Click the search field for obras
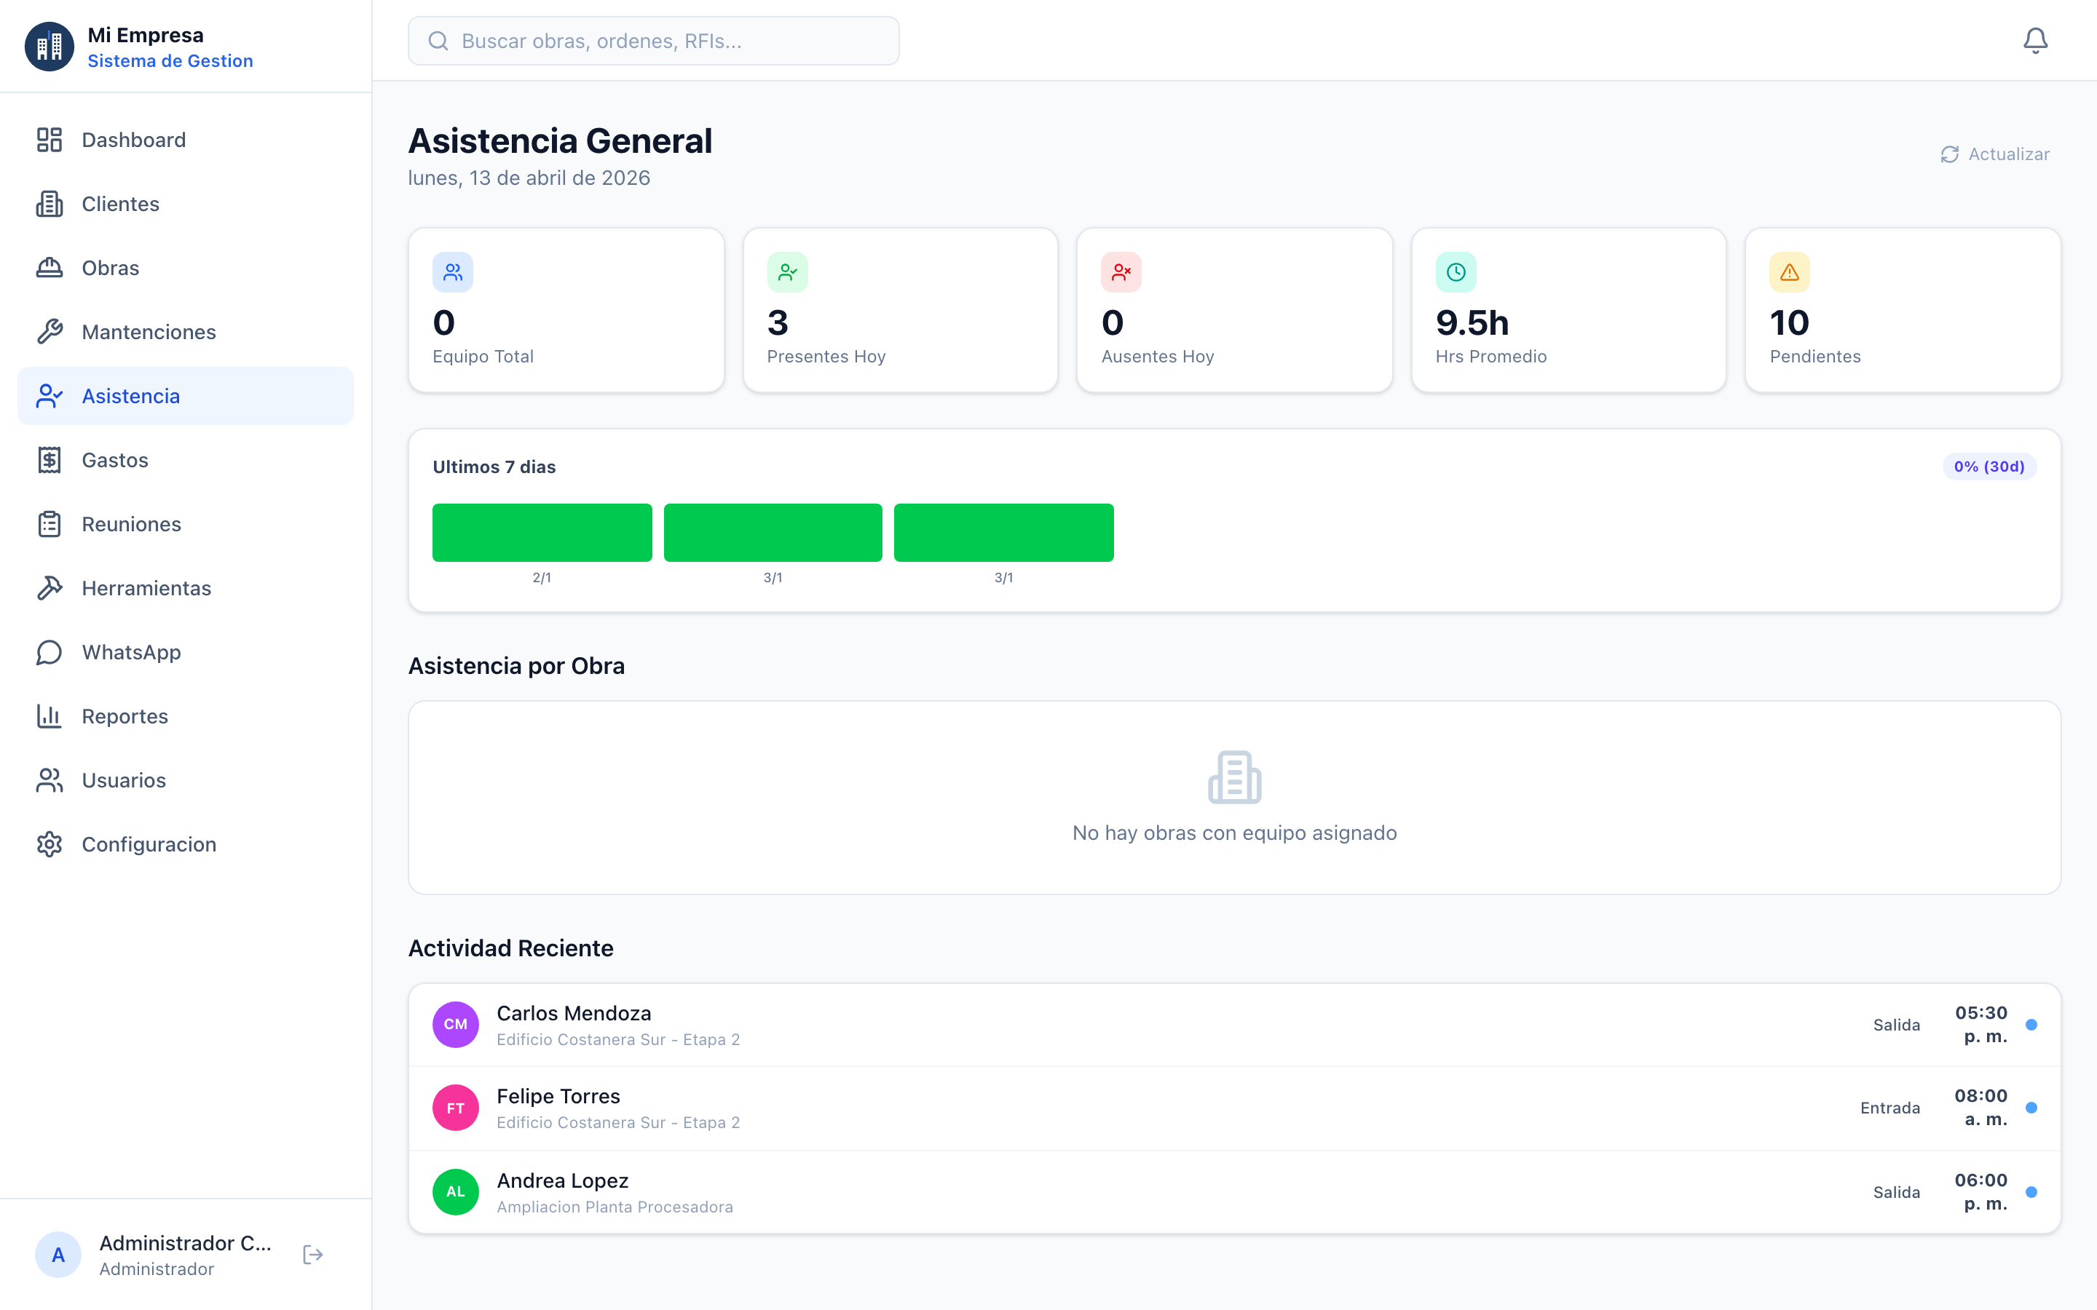This screenshot has height=1310, width=2097. pos(653,40)
